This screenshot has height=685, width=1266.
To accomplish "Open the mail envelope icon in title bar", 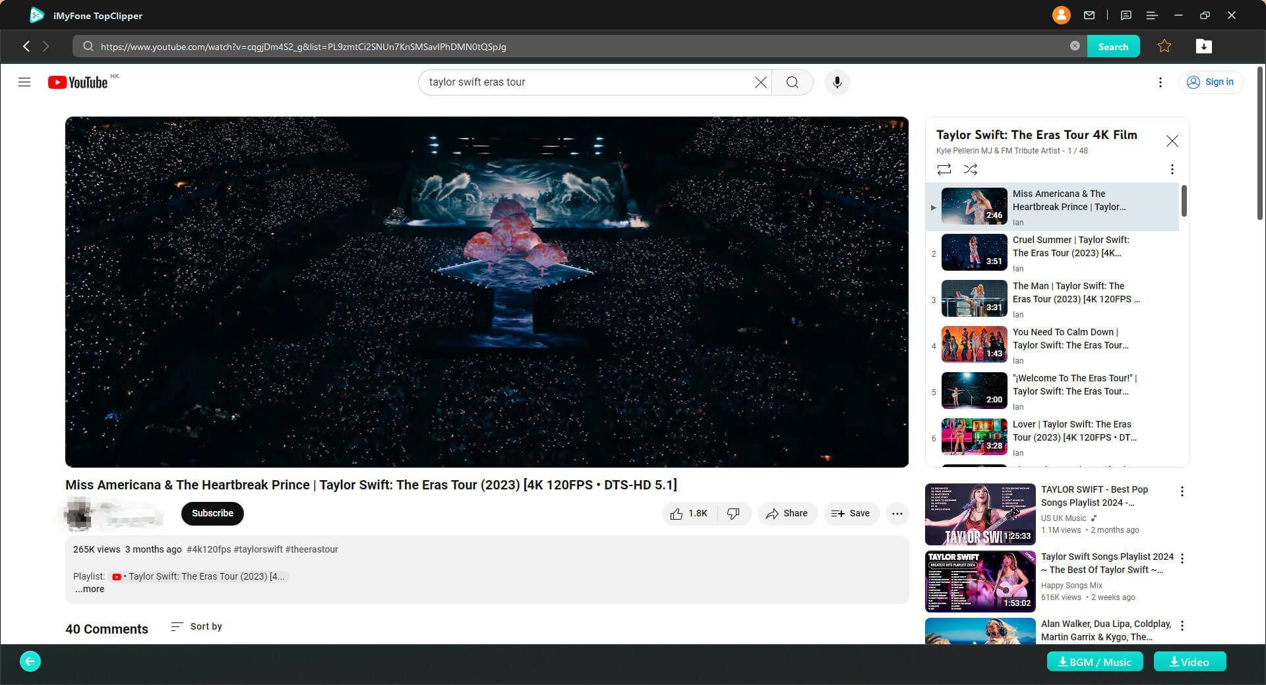I will (1089, 15).
